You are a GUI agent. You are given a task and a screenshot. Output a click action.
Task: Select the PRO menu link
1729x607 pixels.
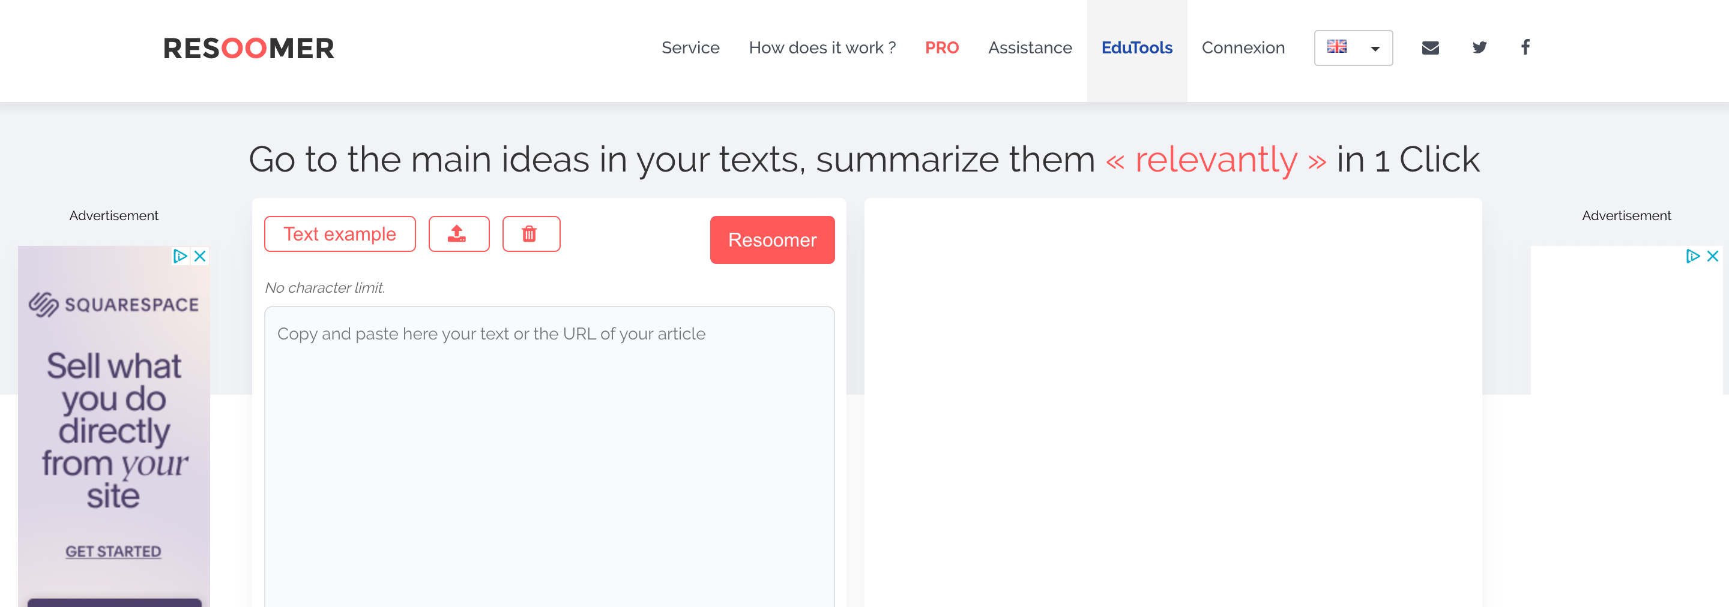(941, 47)
